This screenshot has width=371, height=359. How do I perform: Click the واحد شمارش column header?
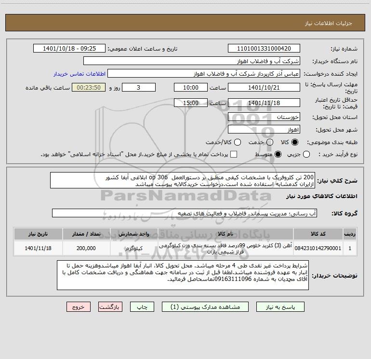134,234
